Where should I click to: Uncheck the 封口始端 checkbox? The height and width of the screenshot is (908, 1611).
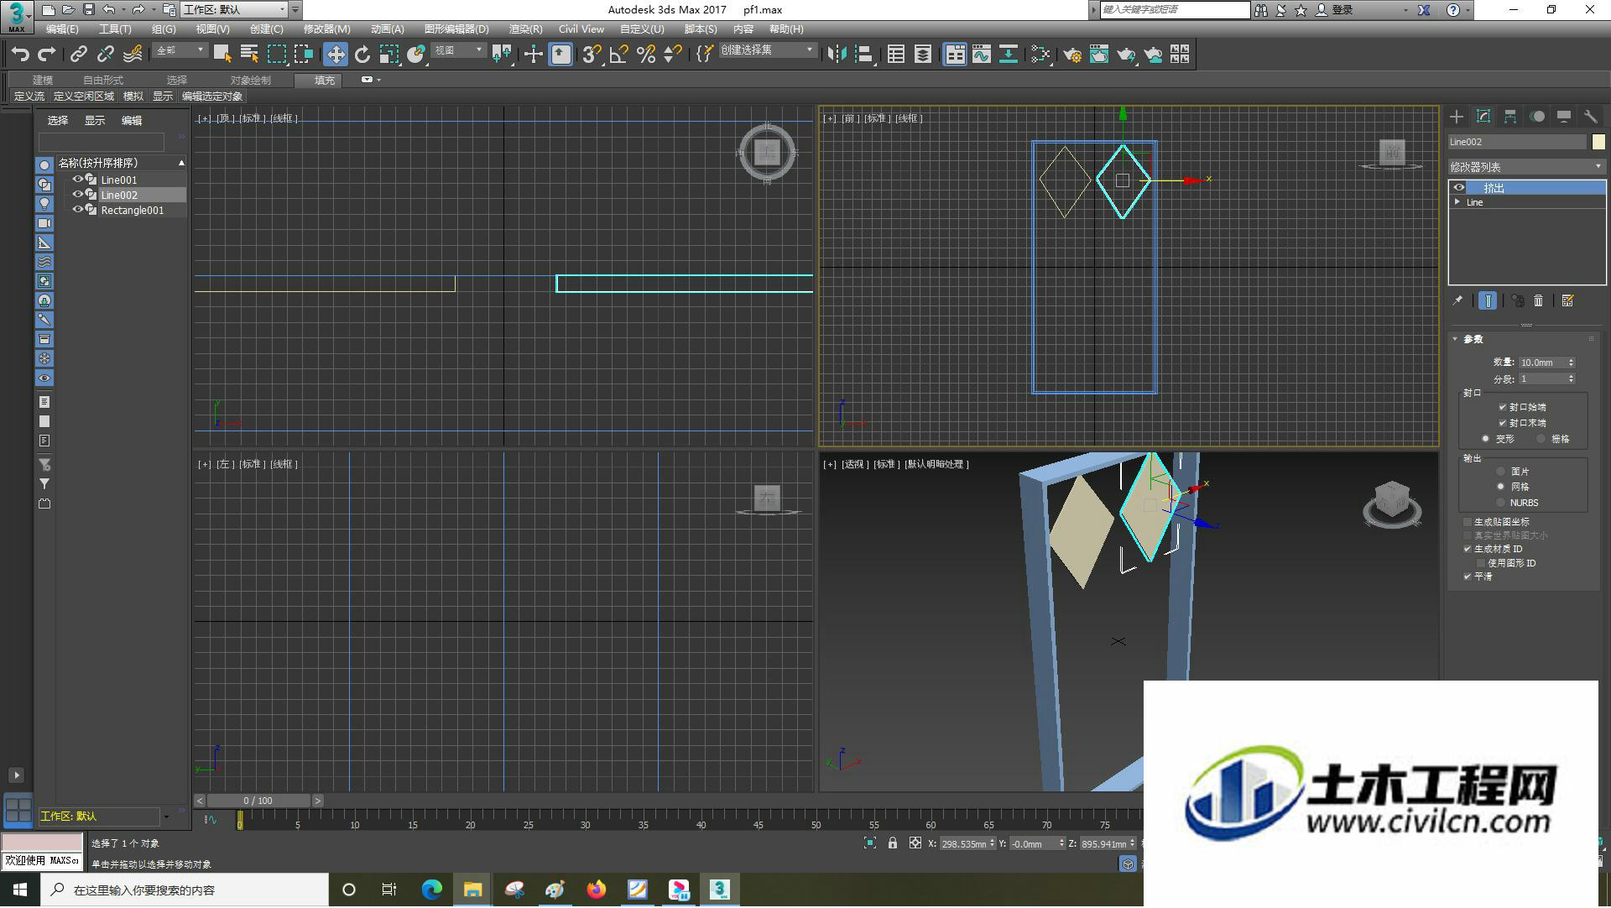point(1502,407)
